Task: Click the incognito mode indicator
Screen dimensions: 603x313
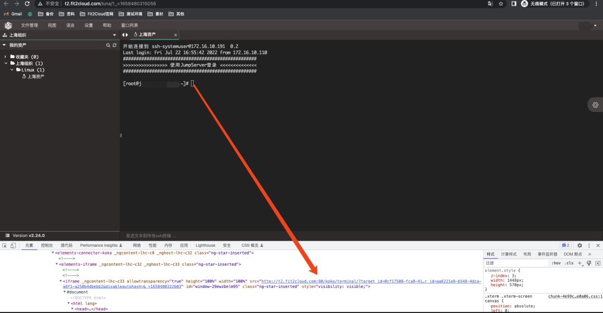Action: click(x=554, y=3)
